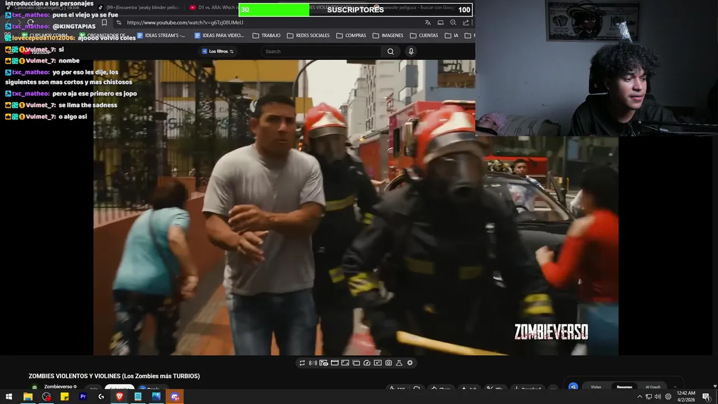Screen dimensions: 718x404
Task: Click the AI Coach tab pill
Action: (653, 387)
